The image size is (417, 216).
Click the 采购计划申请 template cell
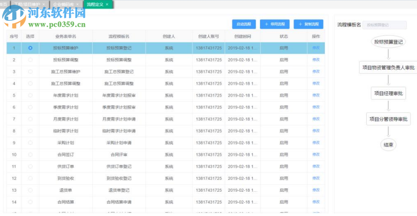pyautogui.click(x=119, y=143)
